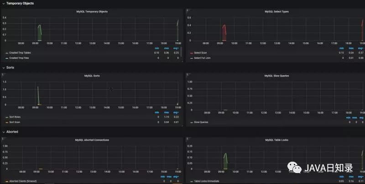Show info icon of MySQL Aborted Connections panel
Viewport: 365px width, 184px height.
coord(3,139)
